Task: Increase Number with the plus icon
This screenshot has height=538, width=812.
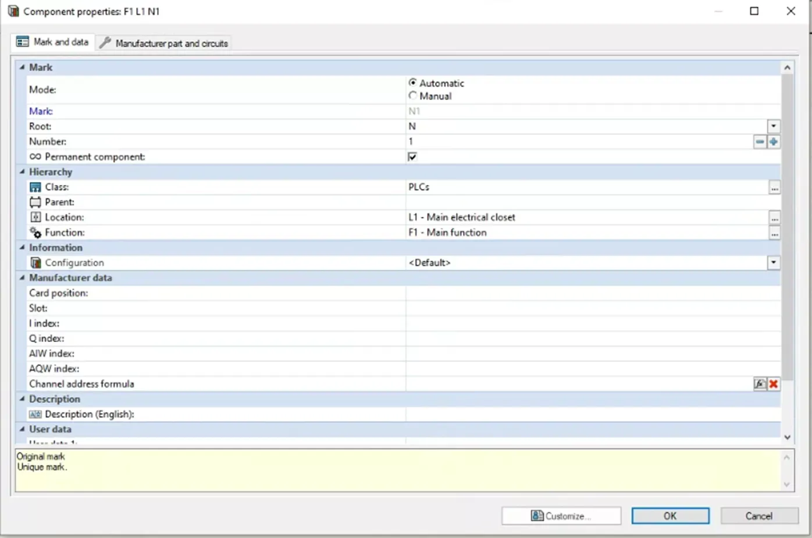Action: (x=774, y=142)
